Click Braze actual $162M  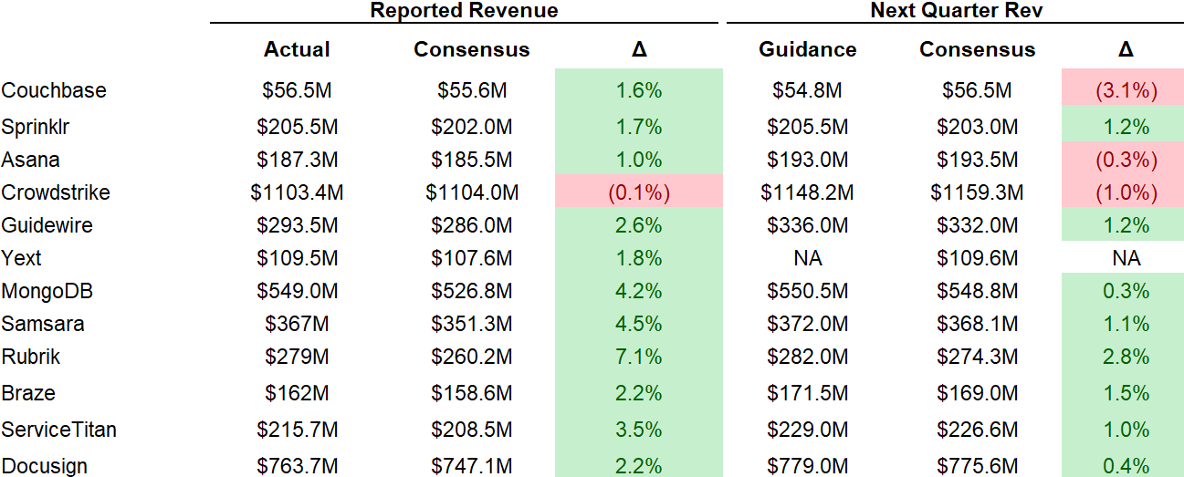(297, 393)
